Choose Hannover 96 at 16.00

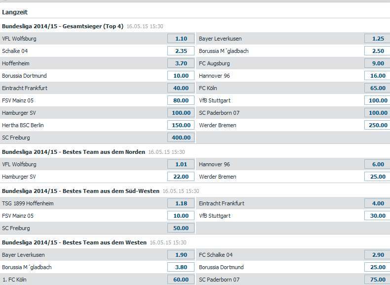[x=377, y=76]
